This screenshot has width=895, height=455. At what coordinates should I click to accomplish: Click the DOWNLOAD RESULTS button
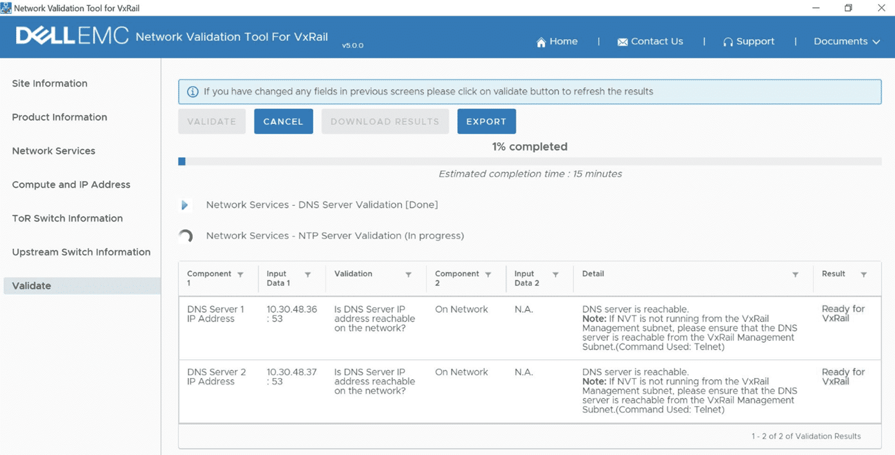[x=385, y=121]
